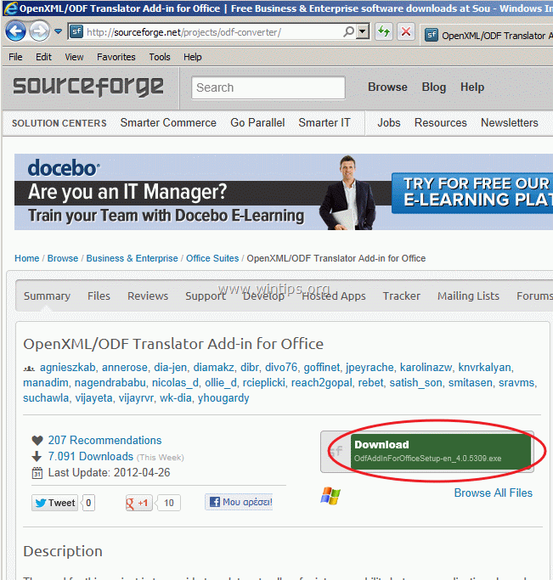Open the Help menu in menu bar
The width and height of the screenshot is (553, 580).
(x=192, y=57)
